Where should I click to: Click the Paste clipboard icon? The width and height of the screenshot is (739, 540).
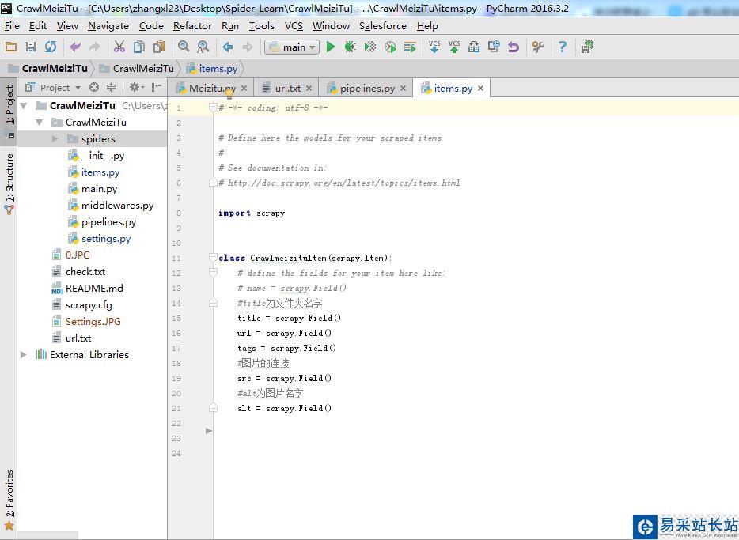[x=159, y=47]
